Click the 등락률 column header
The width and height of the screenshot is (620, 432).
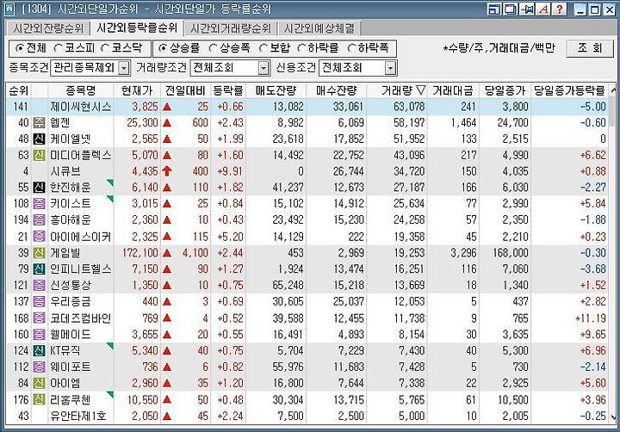[x=228, y=90]
